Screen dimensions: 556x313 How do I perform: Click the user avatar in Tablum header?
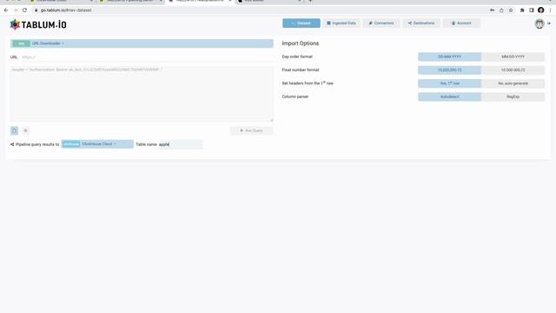(539, 23)
